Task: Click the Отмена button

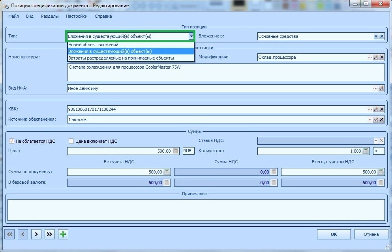Action: [x=371, y=234]
